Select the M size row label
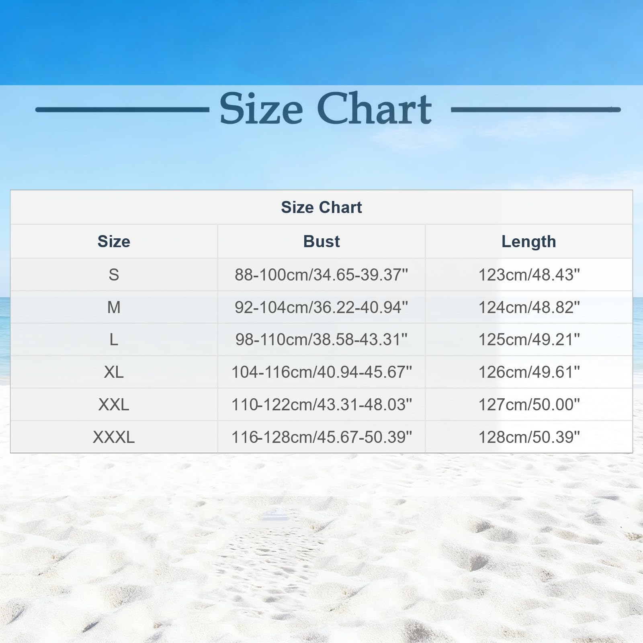 coord(114,307)
